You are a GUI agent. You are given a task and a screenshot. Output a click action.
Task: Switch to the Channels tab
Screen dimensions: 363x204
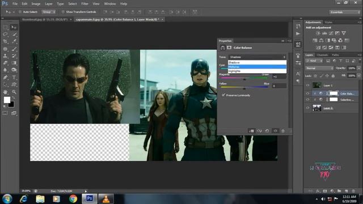coord(322,55)
